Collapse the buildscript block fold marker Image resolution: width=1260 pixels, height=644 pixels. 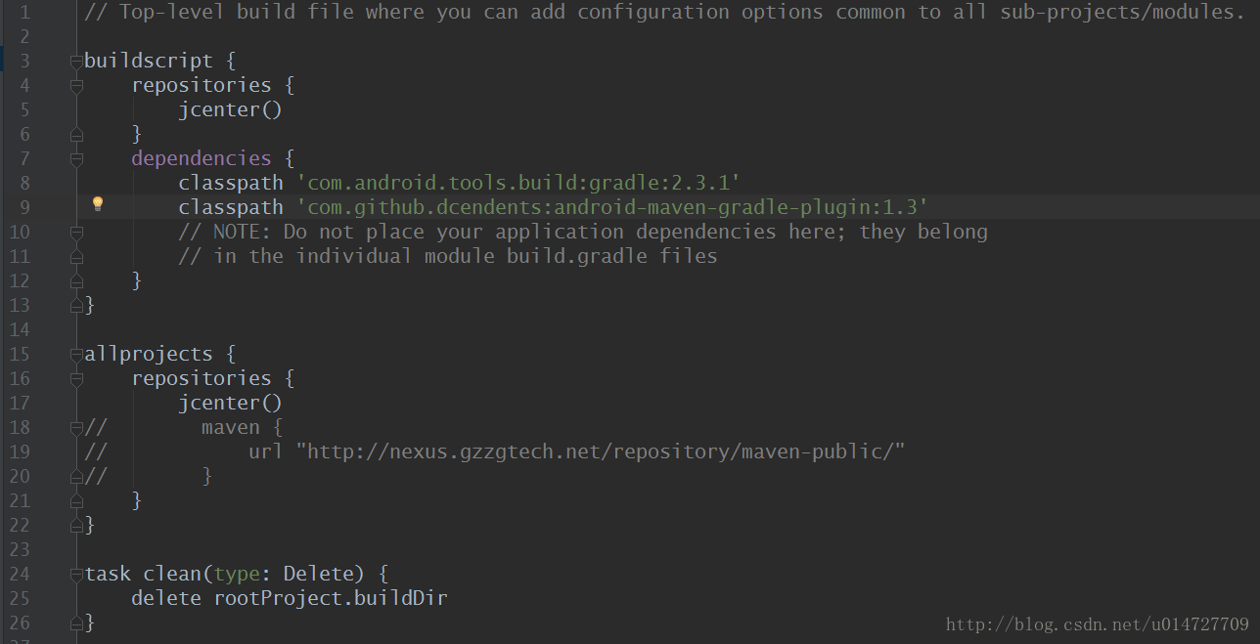pos(76,62)
